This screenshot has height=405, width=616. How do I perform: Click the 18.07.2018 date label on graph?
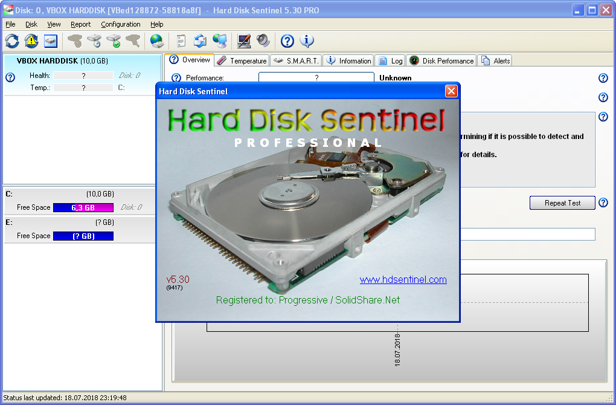tap(397, 349)
